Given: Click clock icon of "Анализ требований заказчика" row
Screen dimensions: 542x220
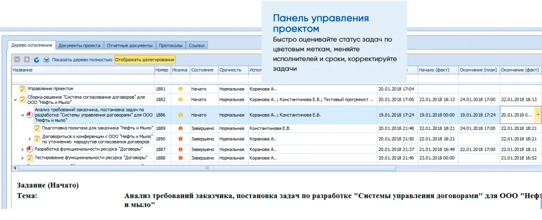Looking at the screenshot, I should coord(30,115).
